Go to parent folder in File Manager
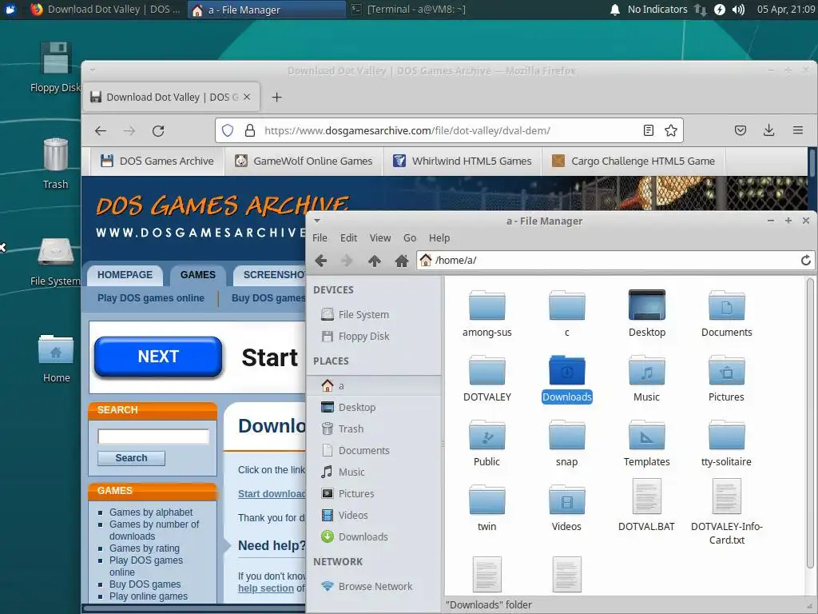 374,260
